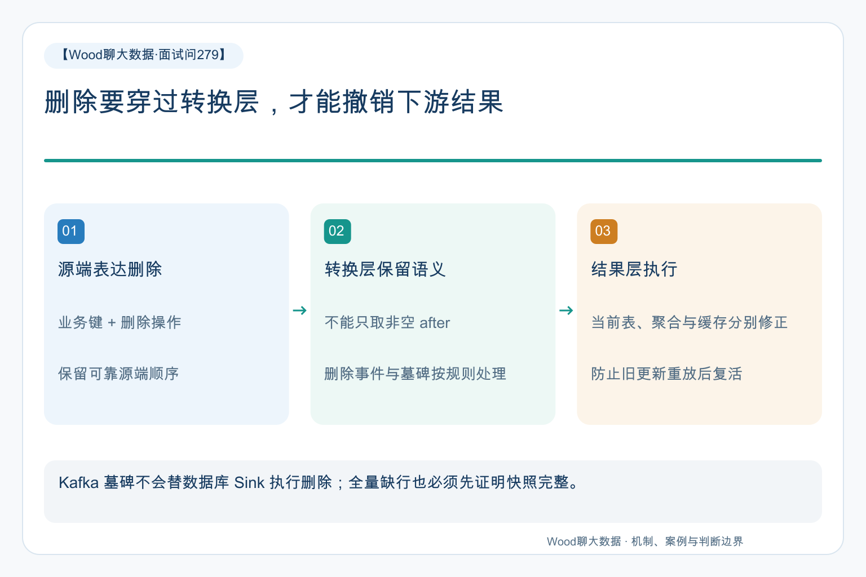866x577 pixels.
Task: Click the line 不能只取非空 after
Action: tap(387, 322)
